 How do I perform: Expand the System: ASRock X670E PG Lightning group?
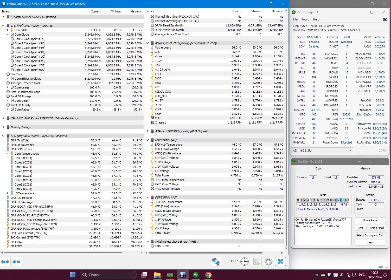tap(3, 17)
